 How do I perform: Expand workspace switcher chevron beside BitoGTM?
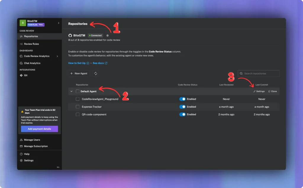[59, 23]
